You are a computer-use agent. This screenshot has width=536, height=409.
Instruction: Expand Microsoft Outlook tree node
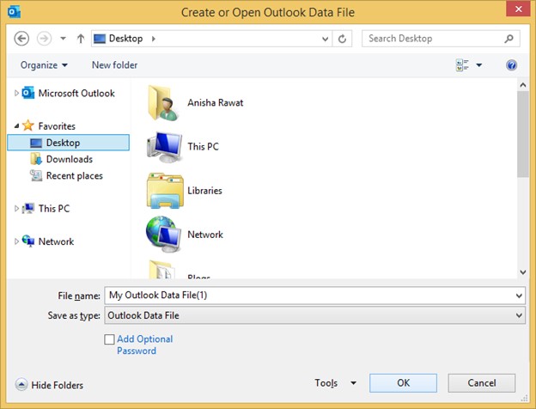click(x=16, y=93)
